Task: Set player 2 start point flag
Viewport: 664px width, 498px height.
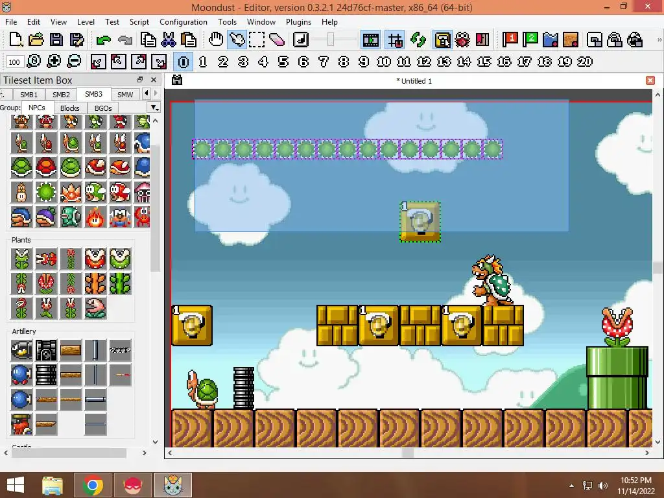Action: point(530,40)
